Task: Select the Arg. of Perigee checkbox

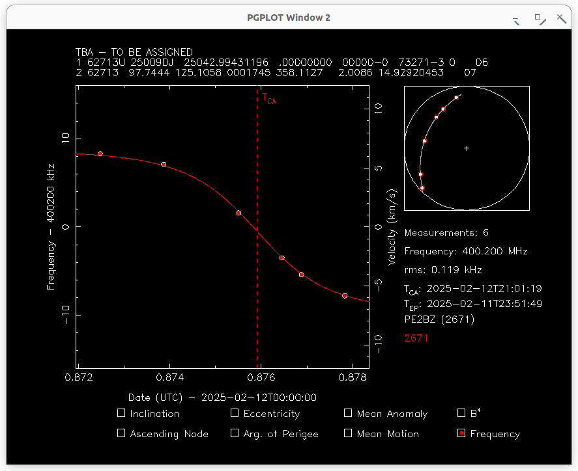Action: 235,433
